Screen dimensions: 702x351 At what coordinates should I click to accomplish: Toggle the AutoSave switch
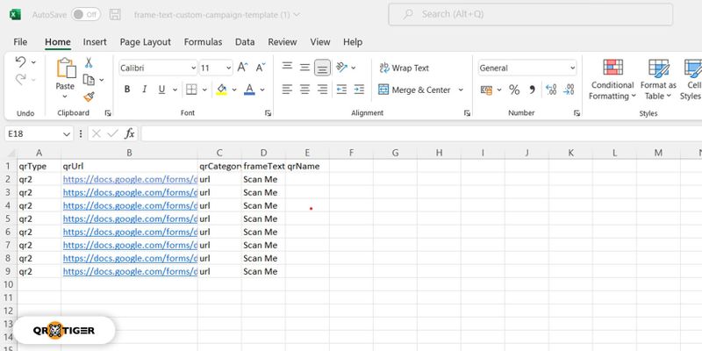85,15
